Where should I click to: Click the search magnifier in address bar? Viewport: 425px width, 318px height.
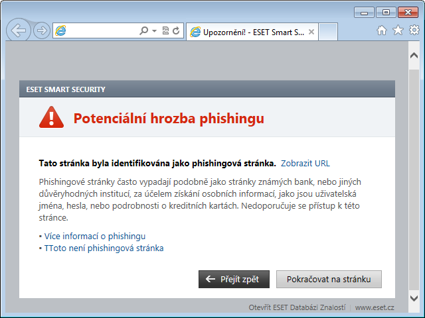pyautogui.click(x=143, y=31)
